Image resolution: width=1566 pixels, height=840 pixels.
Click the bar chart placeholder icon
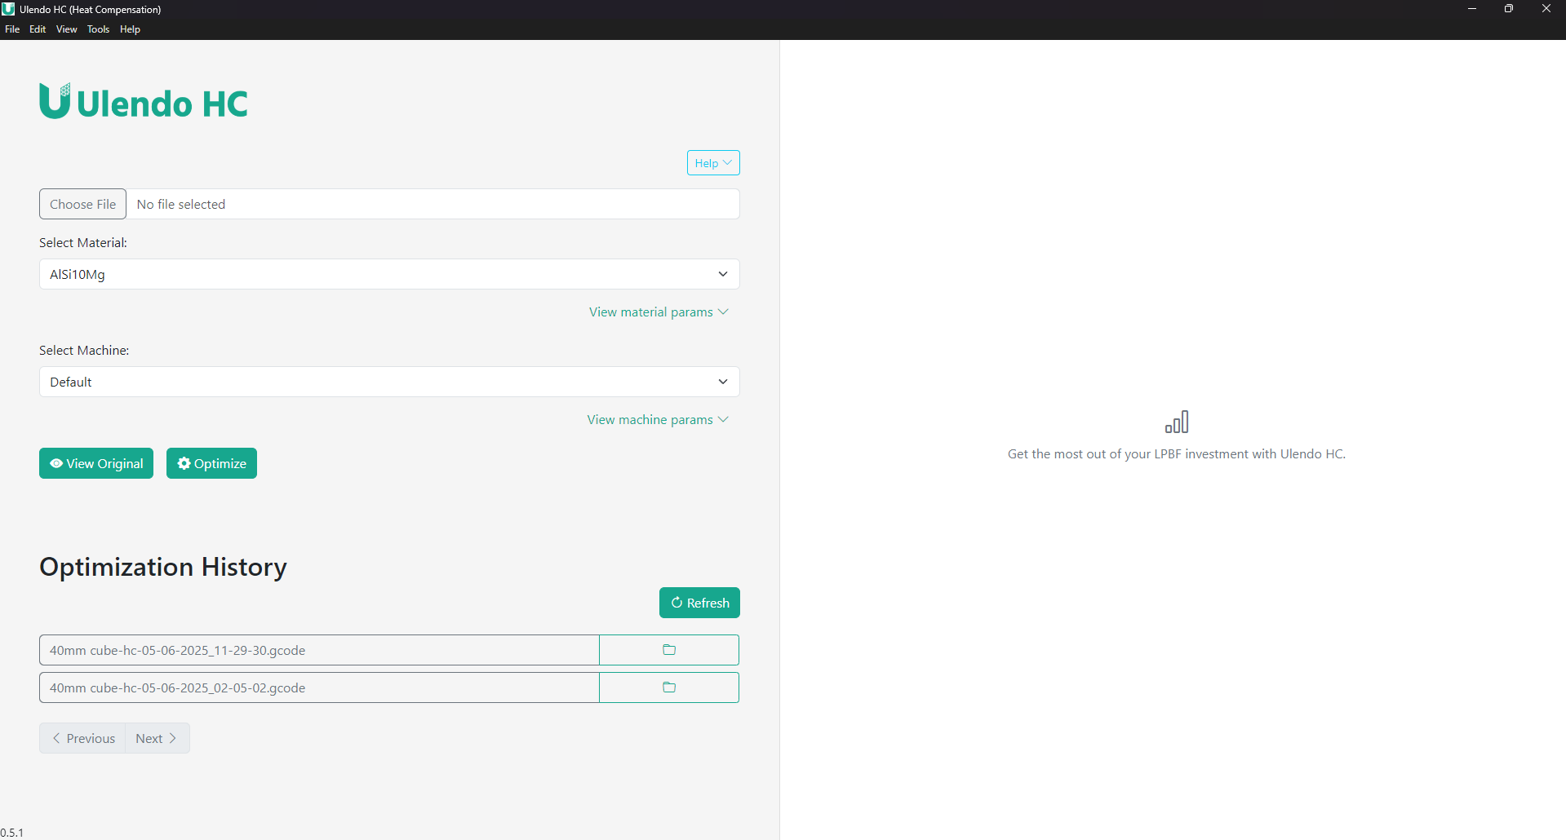click(x=1177, y=422)
